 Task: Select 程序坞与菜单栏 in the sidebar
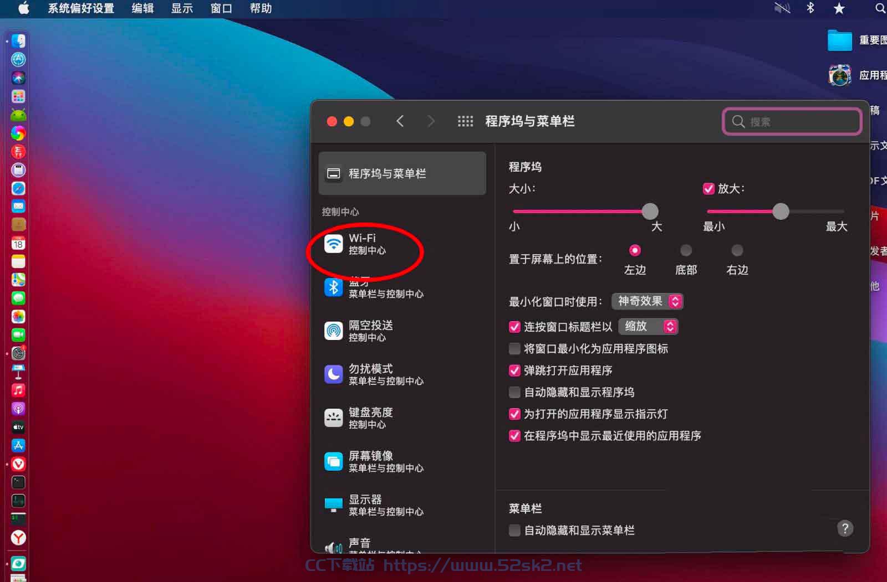click(402, 173)
